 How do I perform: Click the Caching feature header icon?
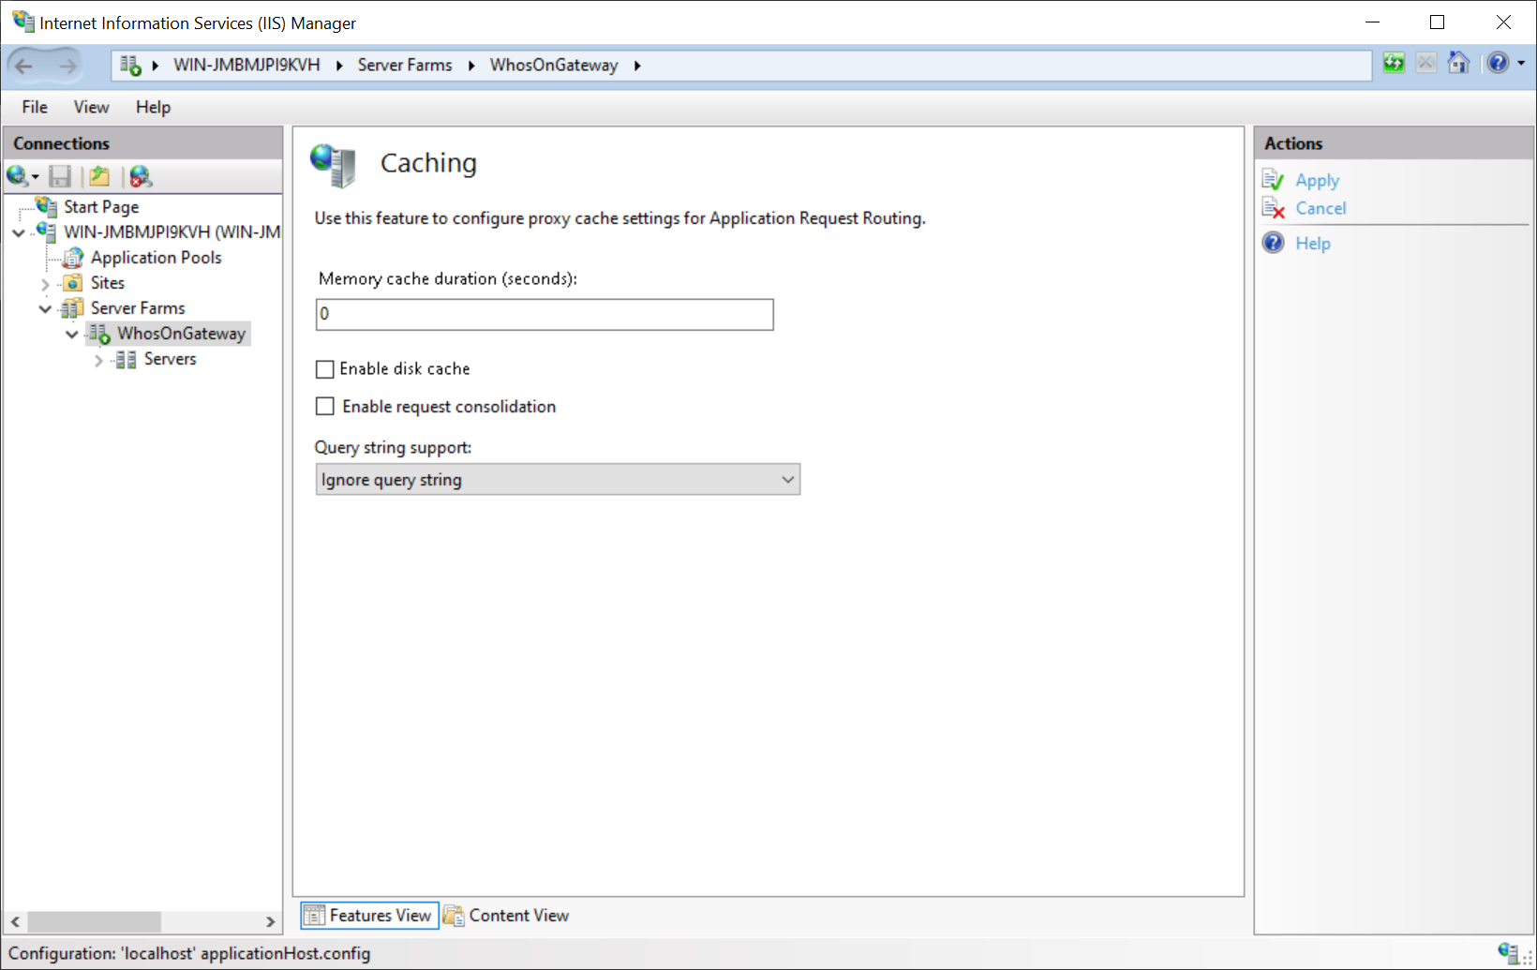pos(333,165)
